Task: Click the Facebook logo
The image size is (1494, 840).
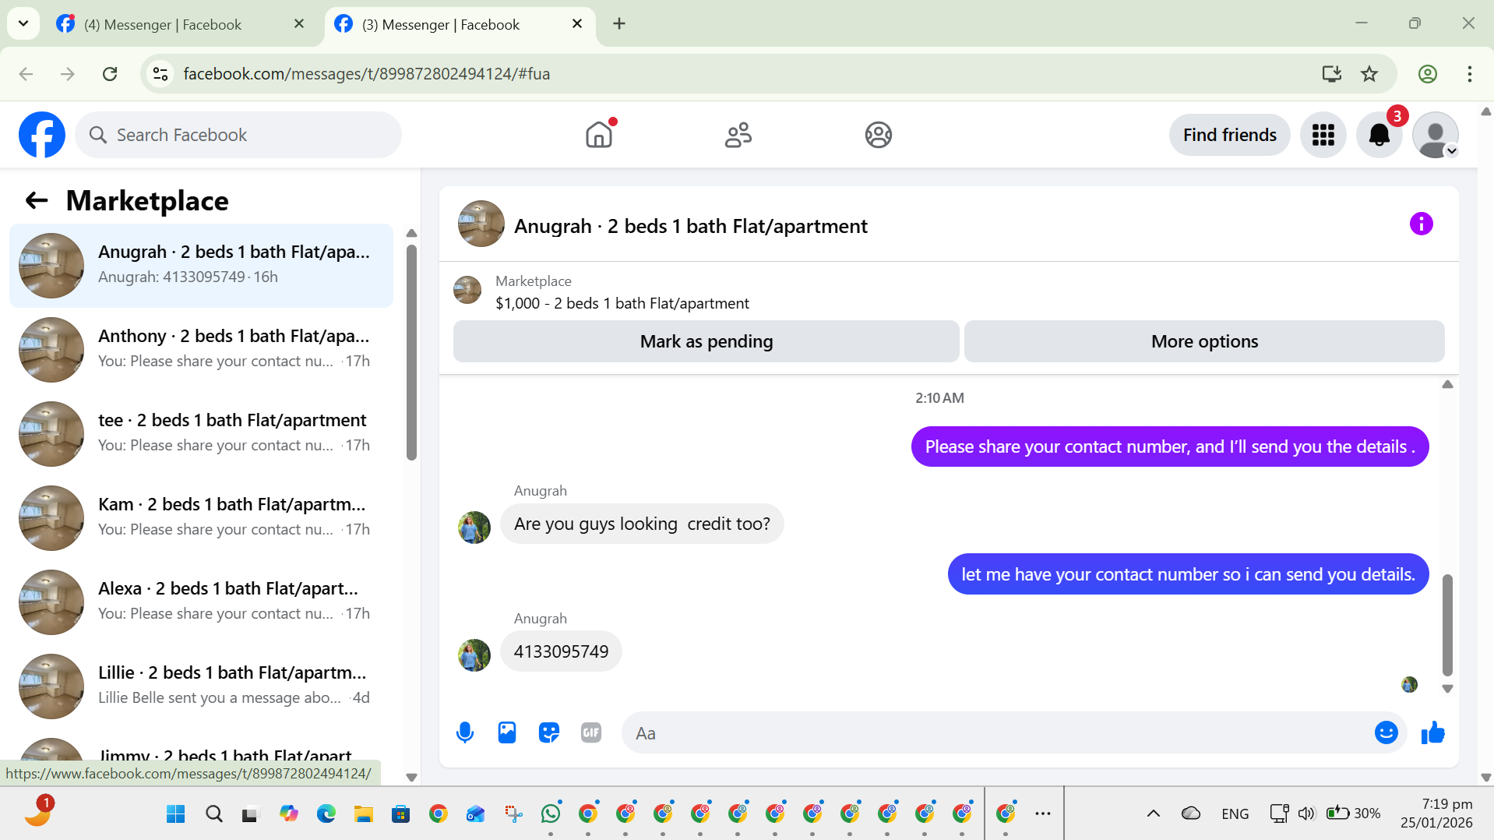Action: click(42, 135)
